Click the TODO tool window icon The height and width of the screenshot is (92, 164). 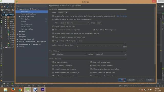click(4, 84)
